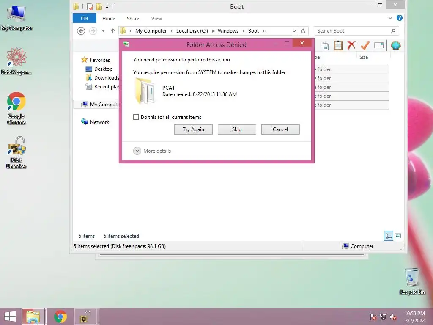The width and height of the screenshot is (433, 325).
Task: Select Favorites in the navigation pane
Action: [x=96, y=60]
